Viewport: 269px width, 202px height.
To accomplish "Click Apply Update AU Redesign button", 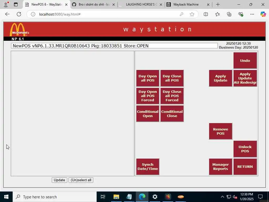I will (x=245, y=78).
